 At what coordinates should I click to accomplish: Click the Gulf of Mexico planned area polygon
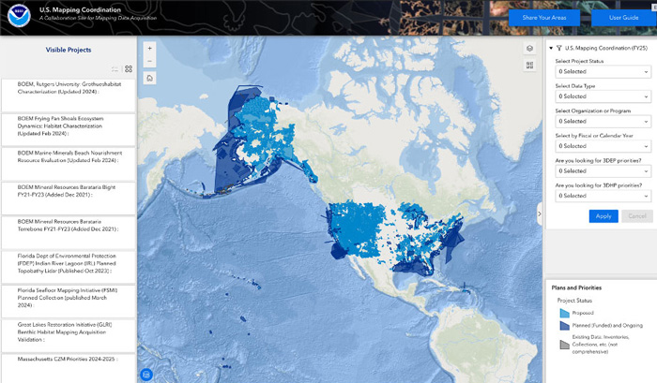[413, 268]
